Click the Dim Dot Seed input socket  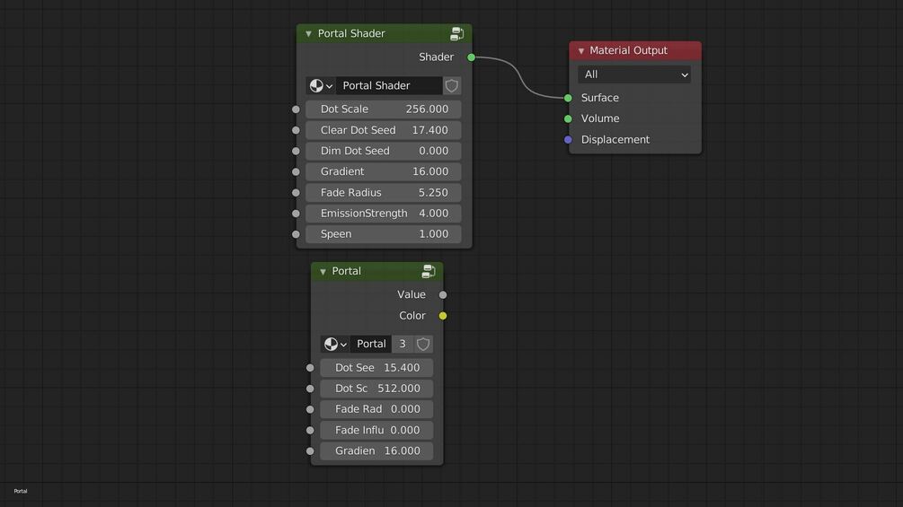pyautogui.click(x=296, y=151)
